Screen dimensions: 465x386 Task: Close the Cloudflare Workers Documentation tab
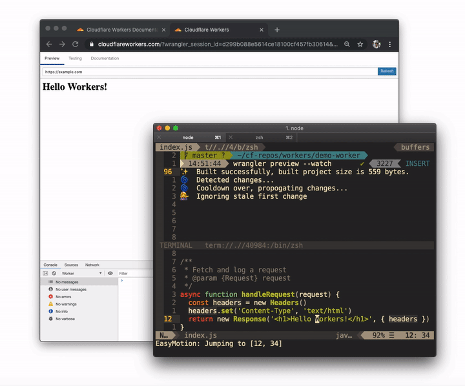tap(163, 30)
